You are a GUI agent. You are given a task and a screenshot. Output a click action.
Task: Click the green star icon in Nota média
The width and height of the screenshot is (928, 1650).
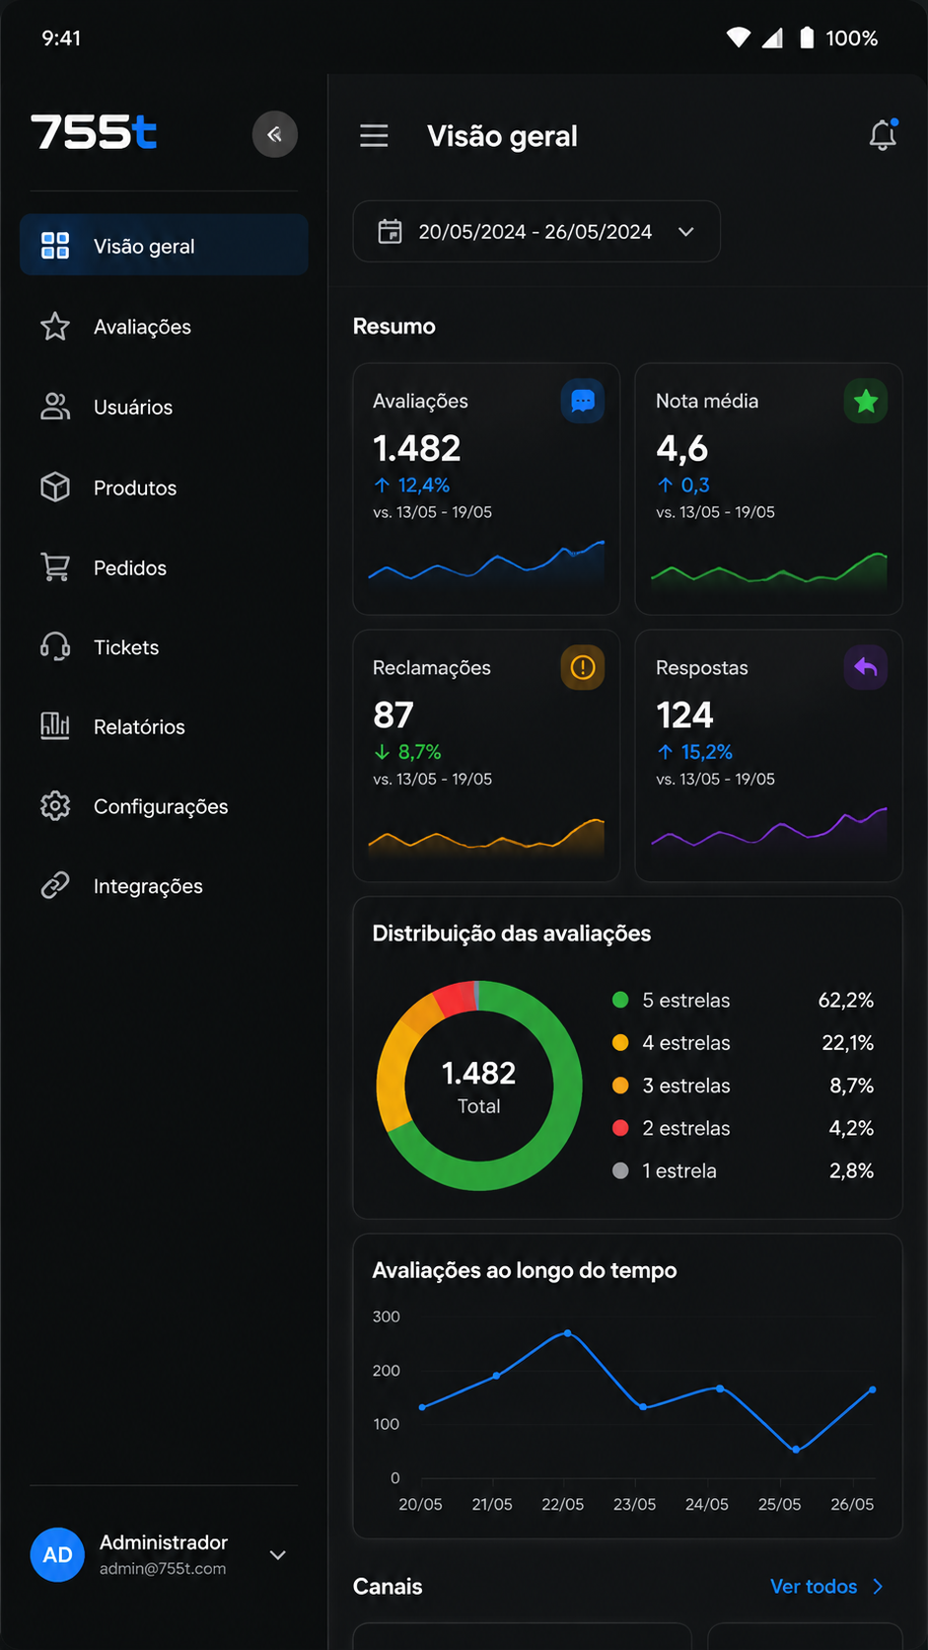pos(866,402)
